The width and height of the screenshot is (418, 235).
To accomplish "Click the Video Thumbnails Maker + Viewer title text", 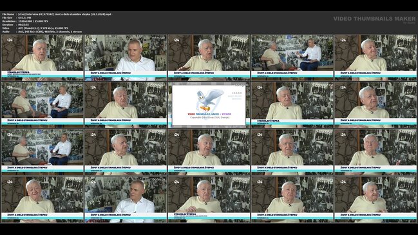I will [x=209, y=114].
